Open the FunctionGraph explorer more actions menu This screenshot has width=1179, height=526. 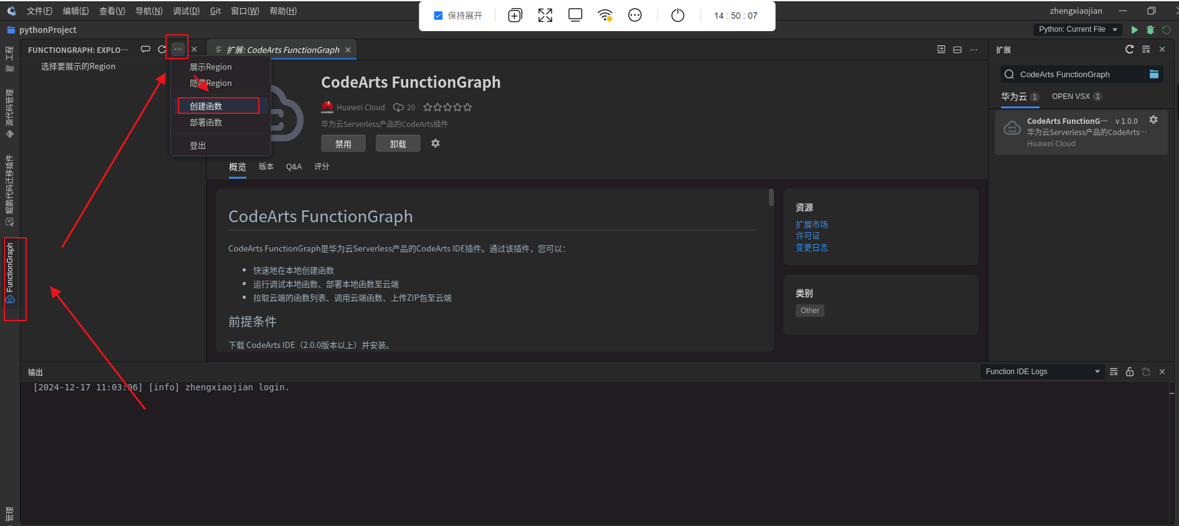tap(178, 49)
